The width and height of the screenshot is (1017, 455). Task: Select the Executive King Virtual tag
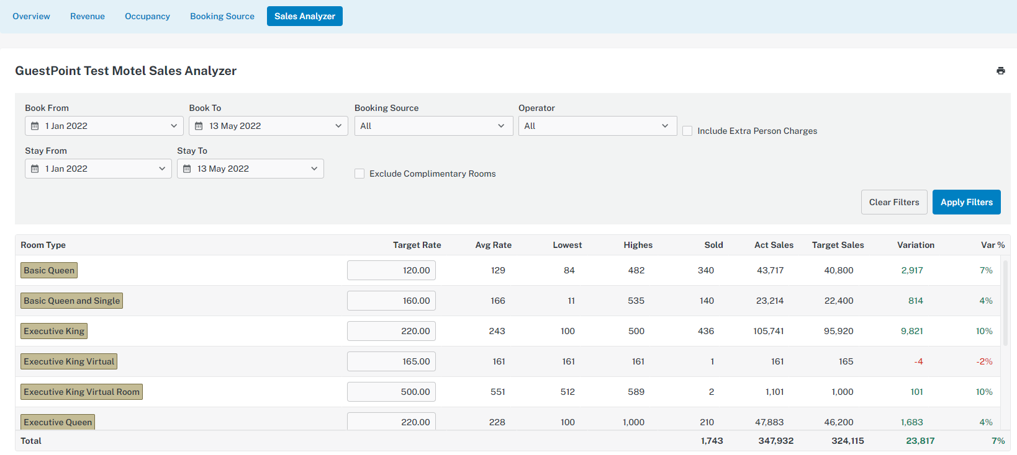(69, 361)
